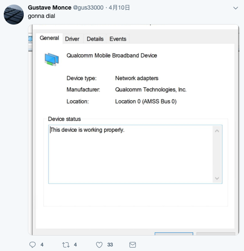
Task: Open the @gus33000 handle link
Action: (x=88, y=7)
